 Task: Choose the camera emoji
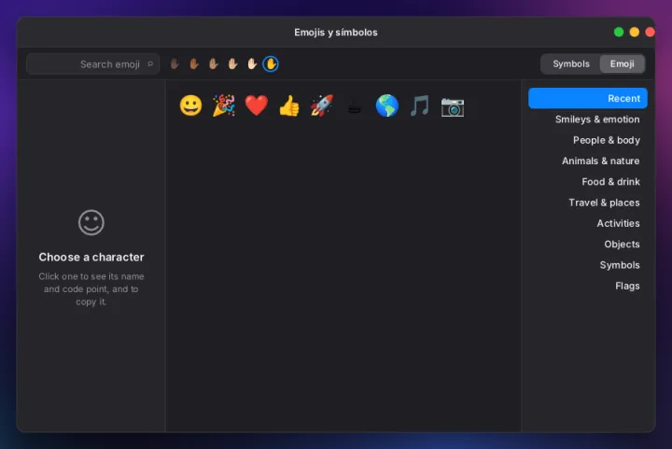(453, 107)
